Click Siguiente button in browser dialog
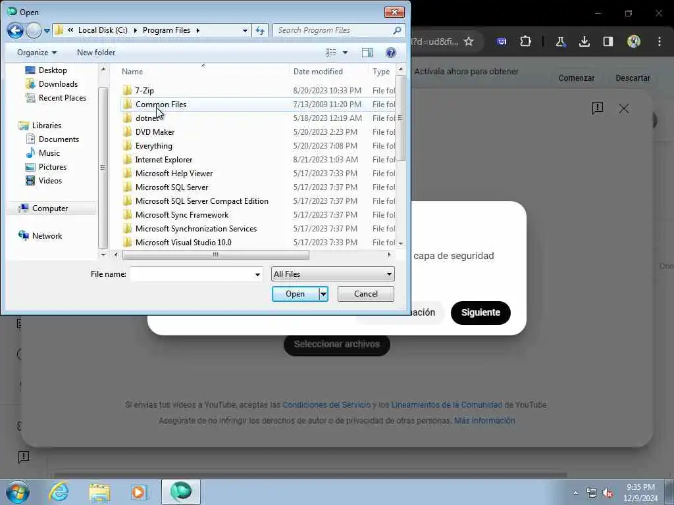The image size is (674, 505). [x=480, y=312]
